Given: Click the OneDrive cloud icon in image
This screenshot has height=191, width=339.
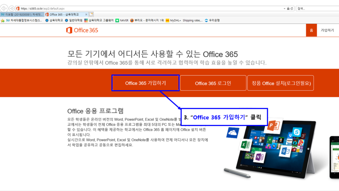Looking at the screenshot, I should (x=233, y=133).
